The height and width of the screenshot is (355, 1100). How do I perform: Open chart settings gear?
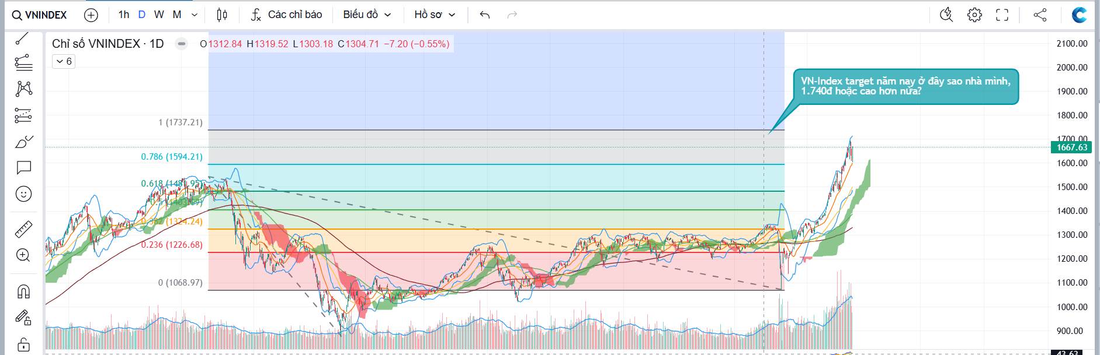point(974,15)
